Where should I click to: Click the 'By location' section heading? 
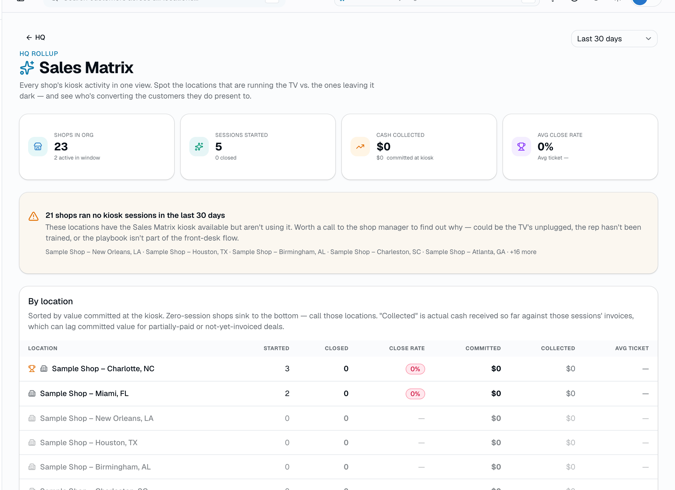[51, 301]
